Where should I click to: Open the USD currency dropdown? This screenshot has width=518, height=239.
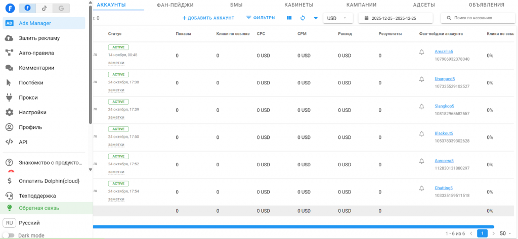(x=337, y=18)
